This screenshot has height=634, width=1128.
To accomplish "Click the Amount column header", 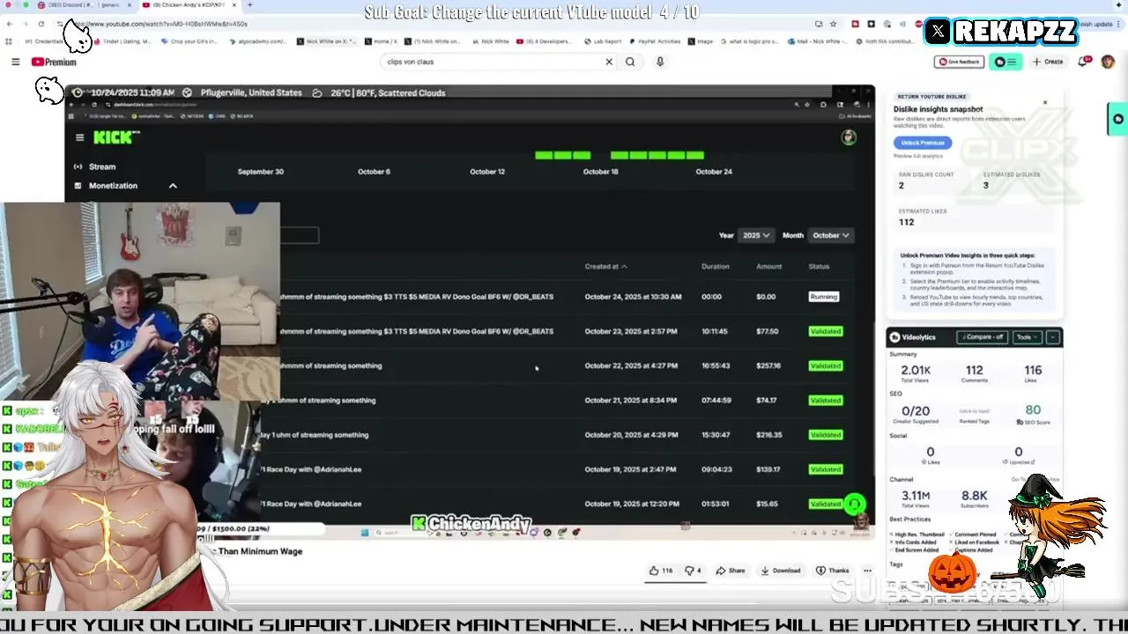I will pos(769,266).
